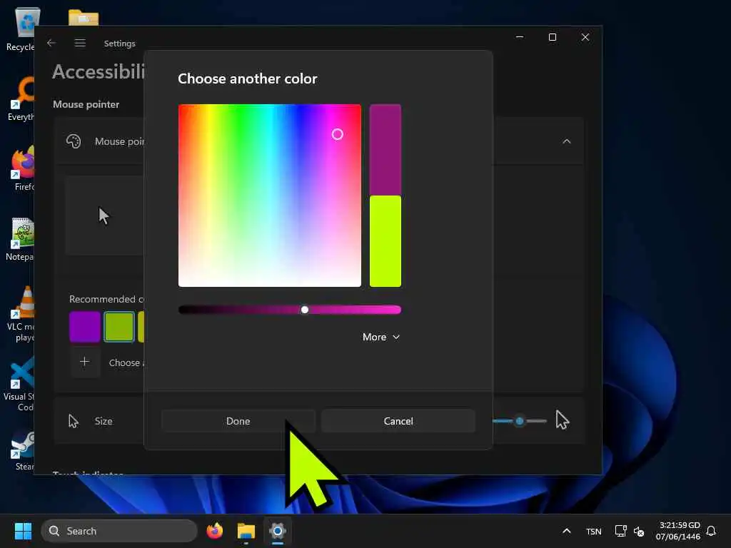Open the taskbar clock and date
Image resolution: width=731 pixels, height=548 pixels.
point(678,531)
